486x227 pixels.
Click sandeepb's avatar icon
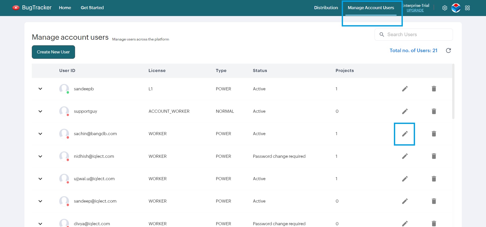(64, 89)
